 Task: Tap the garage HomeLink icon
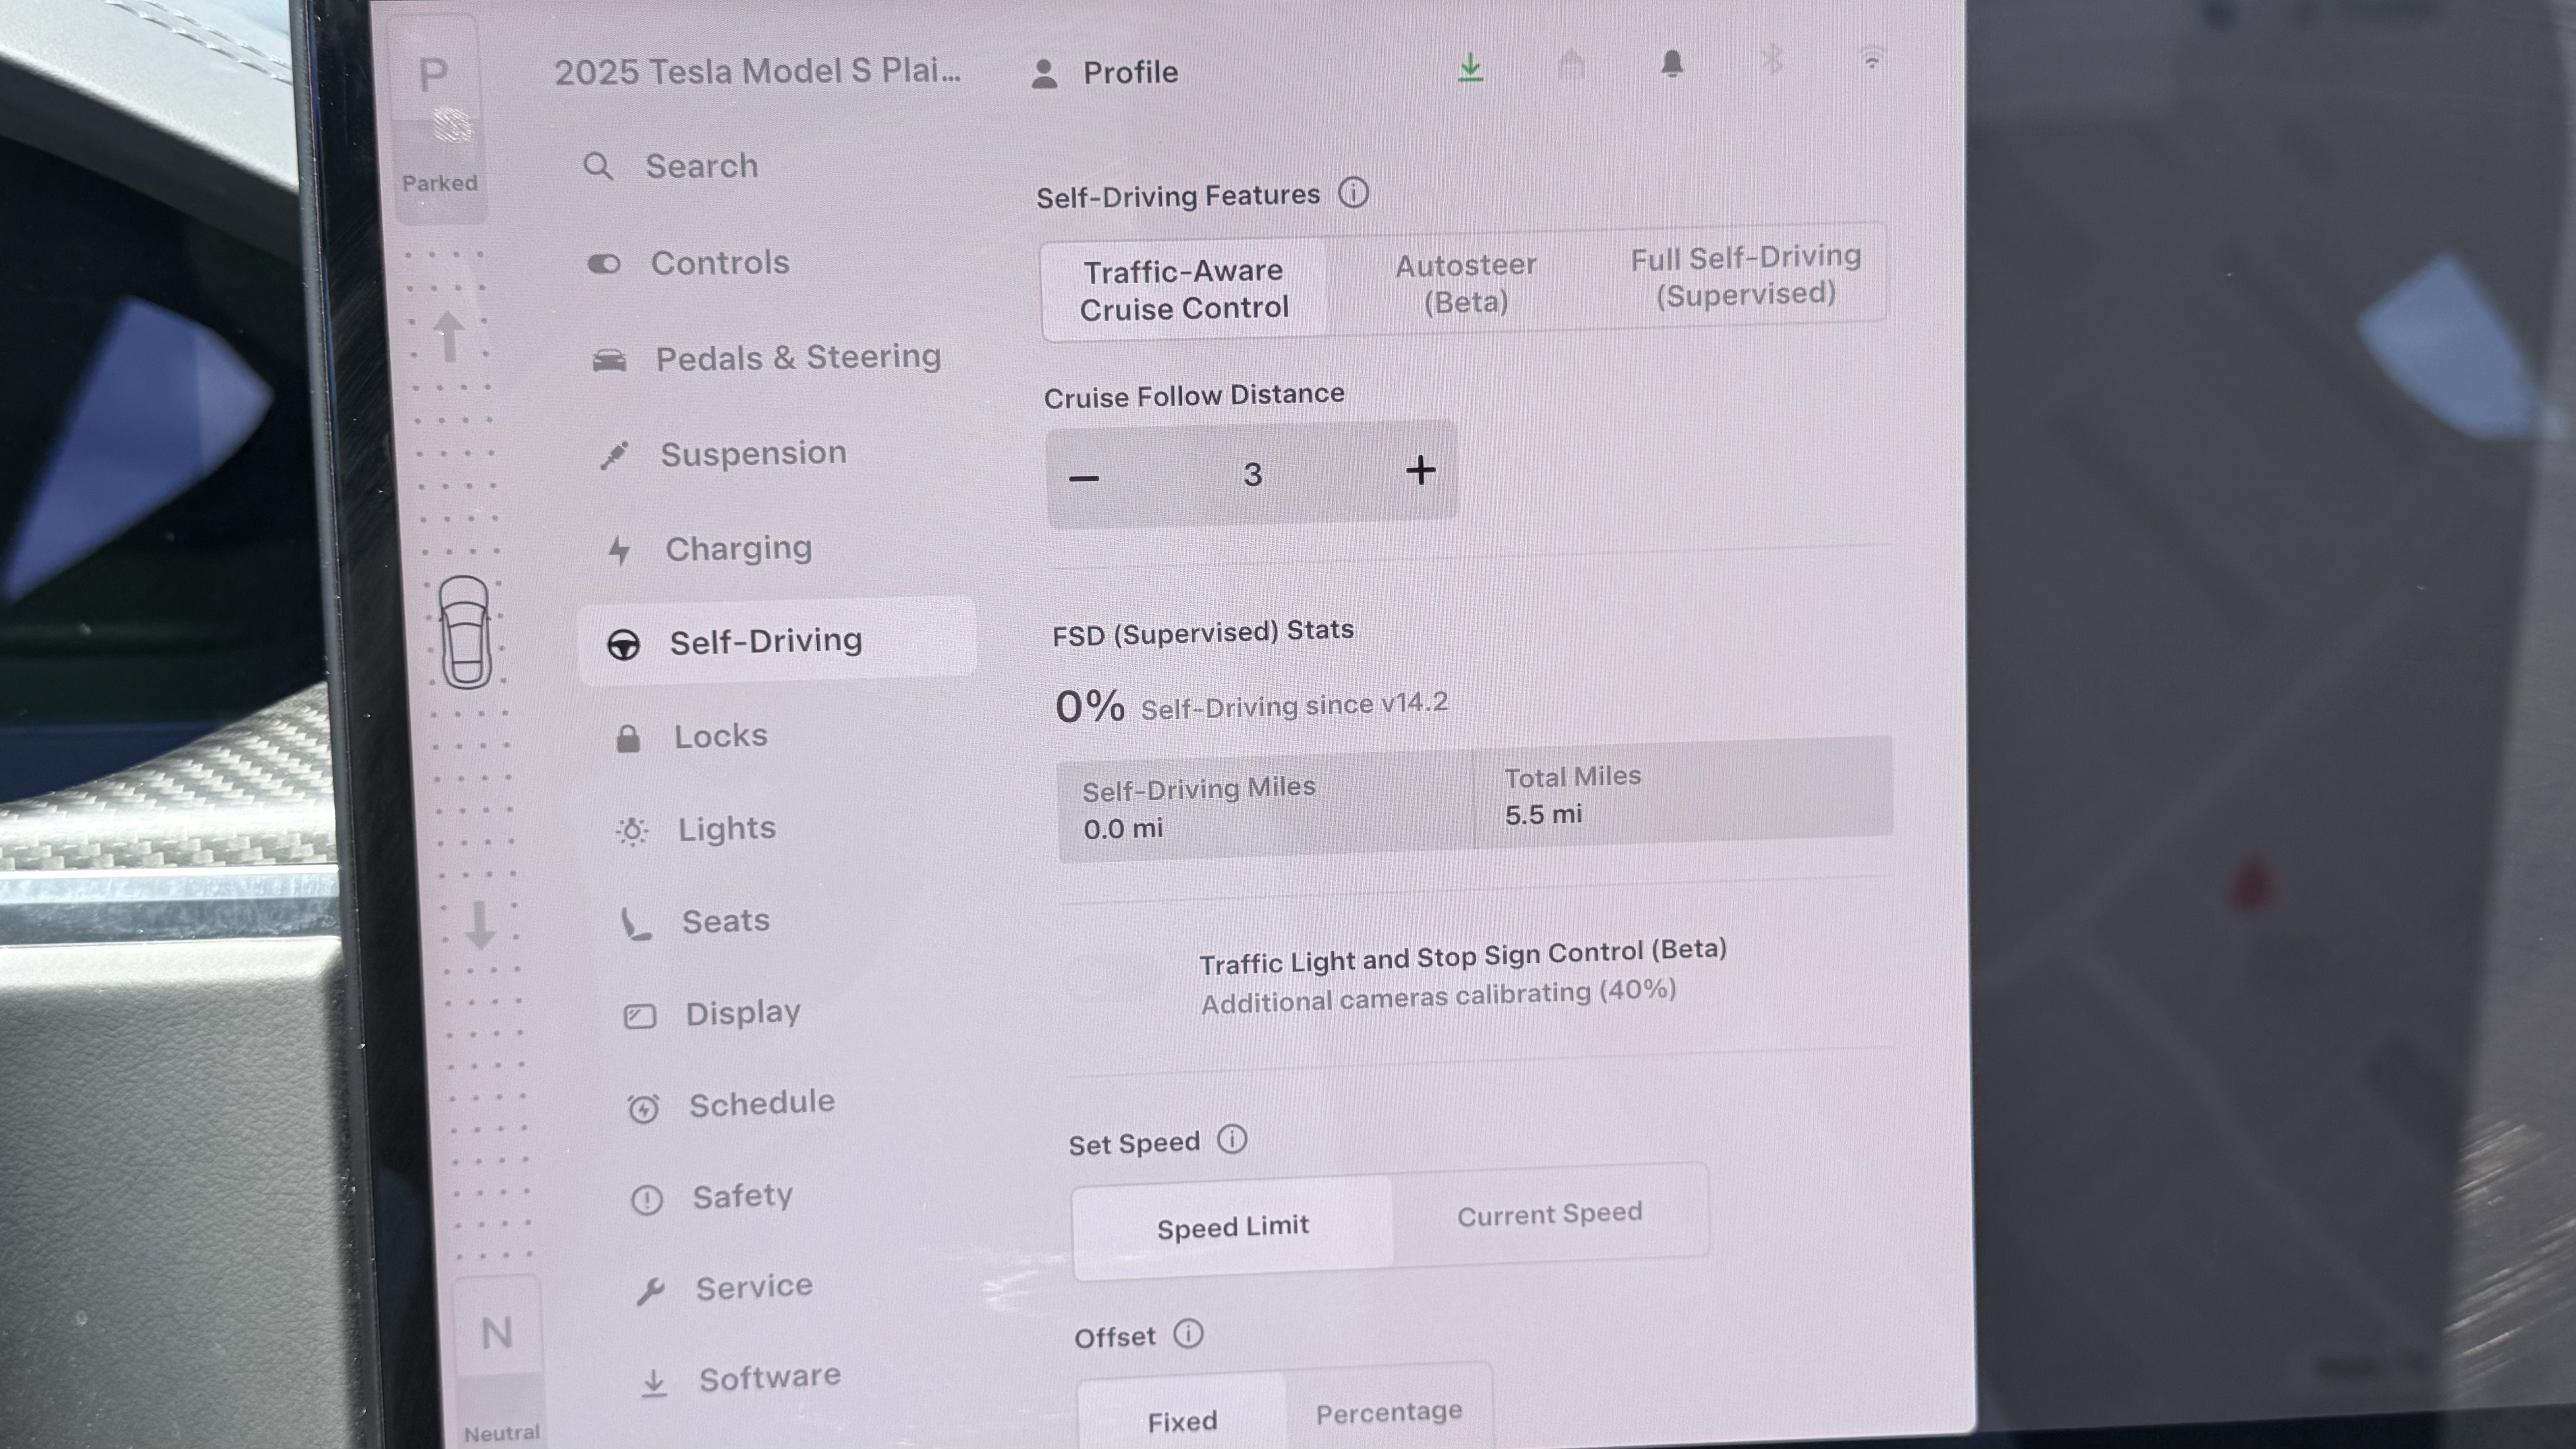1571,65
